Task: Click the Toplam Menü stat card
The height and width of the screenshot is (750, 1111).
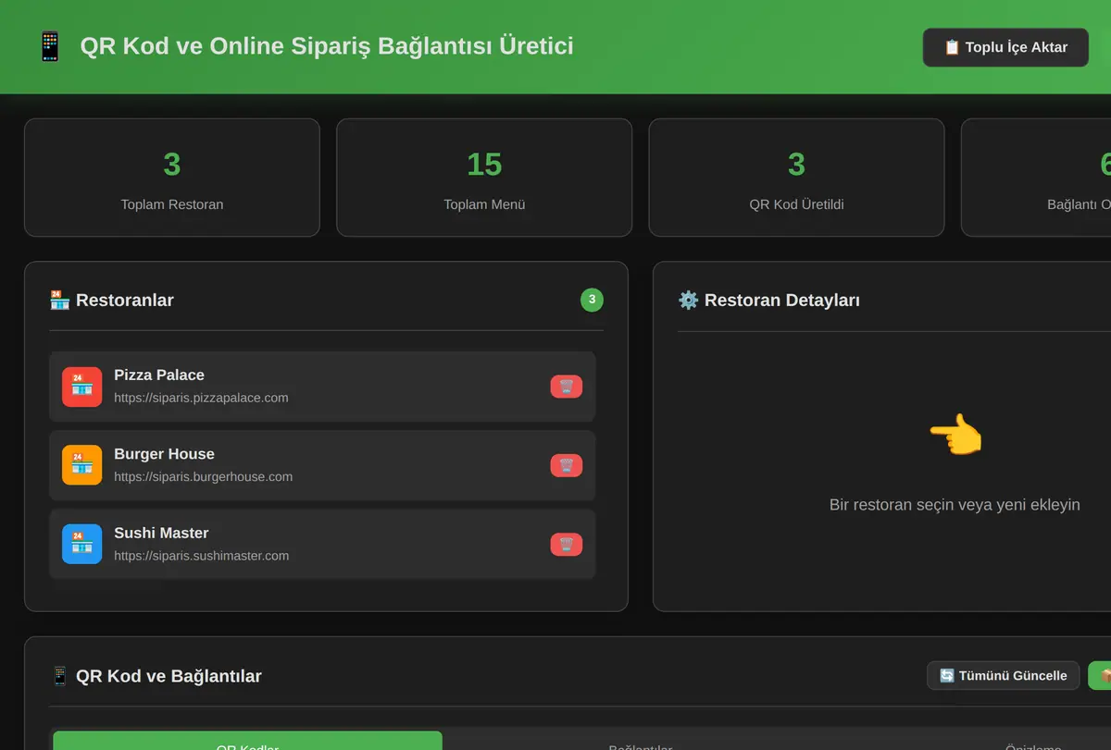Action: (484, 178)
